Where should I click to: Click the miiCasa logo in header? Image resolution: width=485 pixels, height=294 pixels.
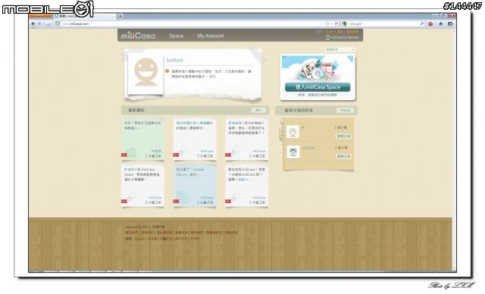pos(138,36)
